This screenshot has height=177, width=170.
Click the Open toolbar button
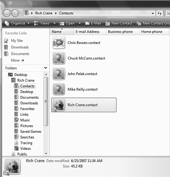click(x=67, y=23)
